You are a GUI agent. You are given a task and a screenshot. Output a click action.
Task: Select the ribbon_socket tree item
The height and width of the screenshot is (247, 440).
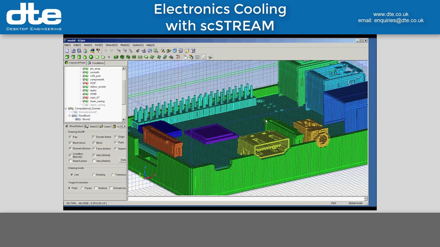[98, 87]
